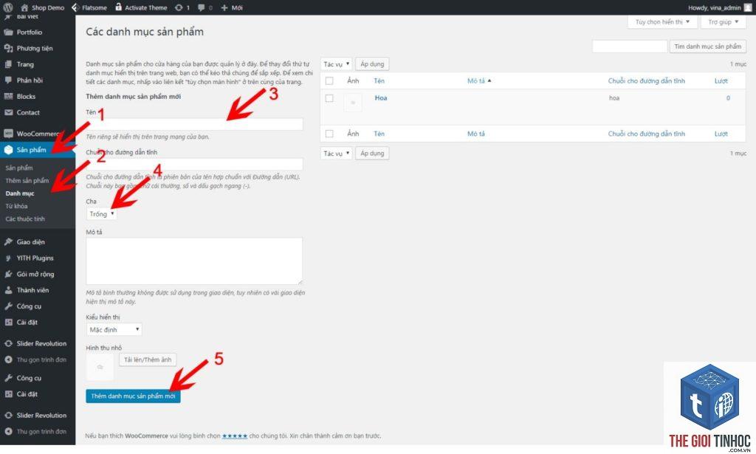Focus the Tên name input field
Viewport: 756px width, 454px height.
(194, 124)
